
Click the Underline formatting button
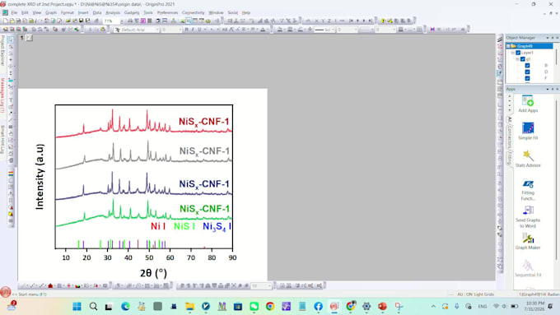coord(199,30)
